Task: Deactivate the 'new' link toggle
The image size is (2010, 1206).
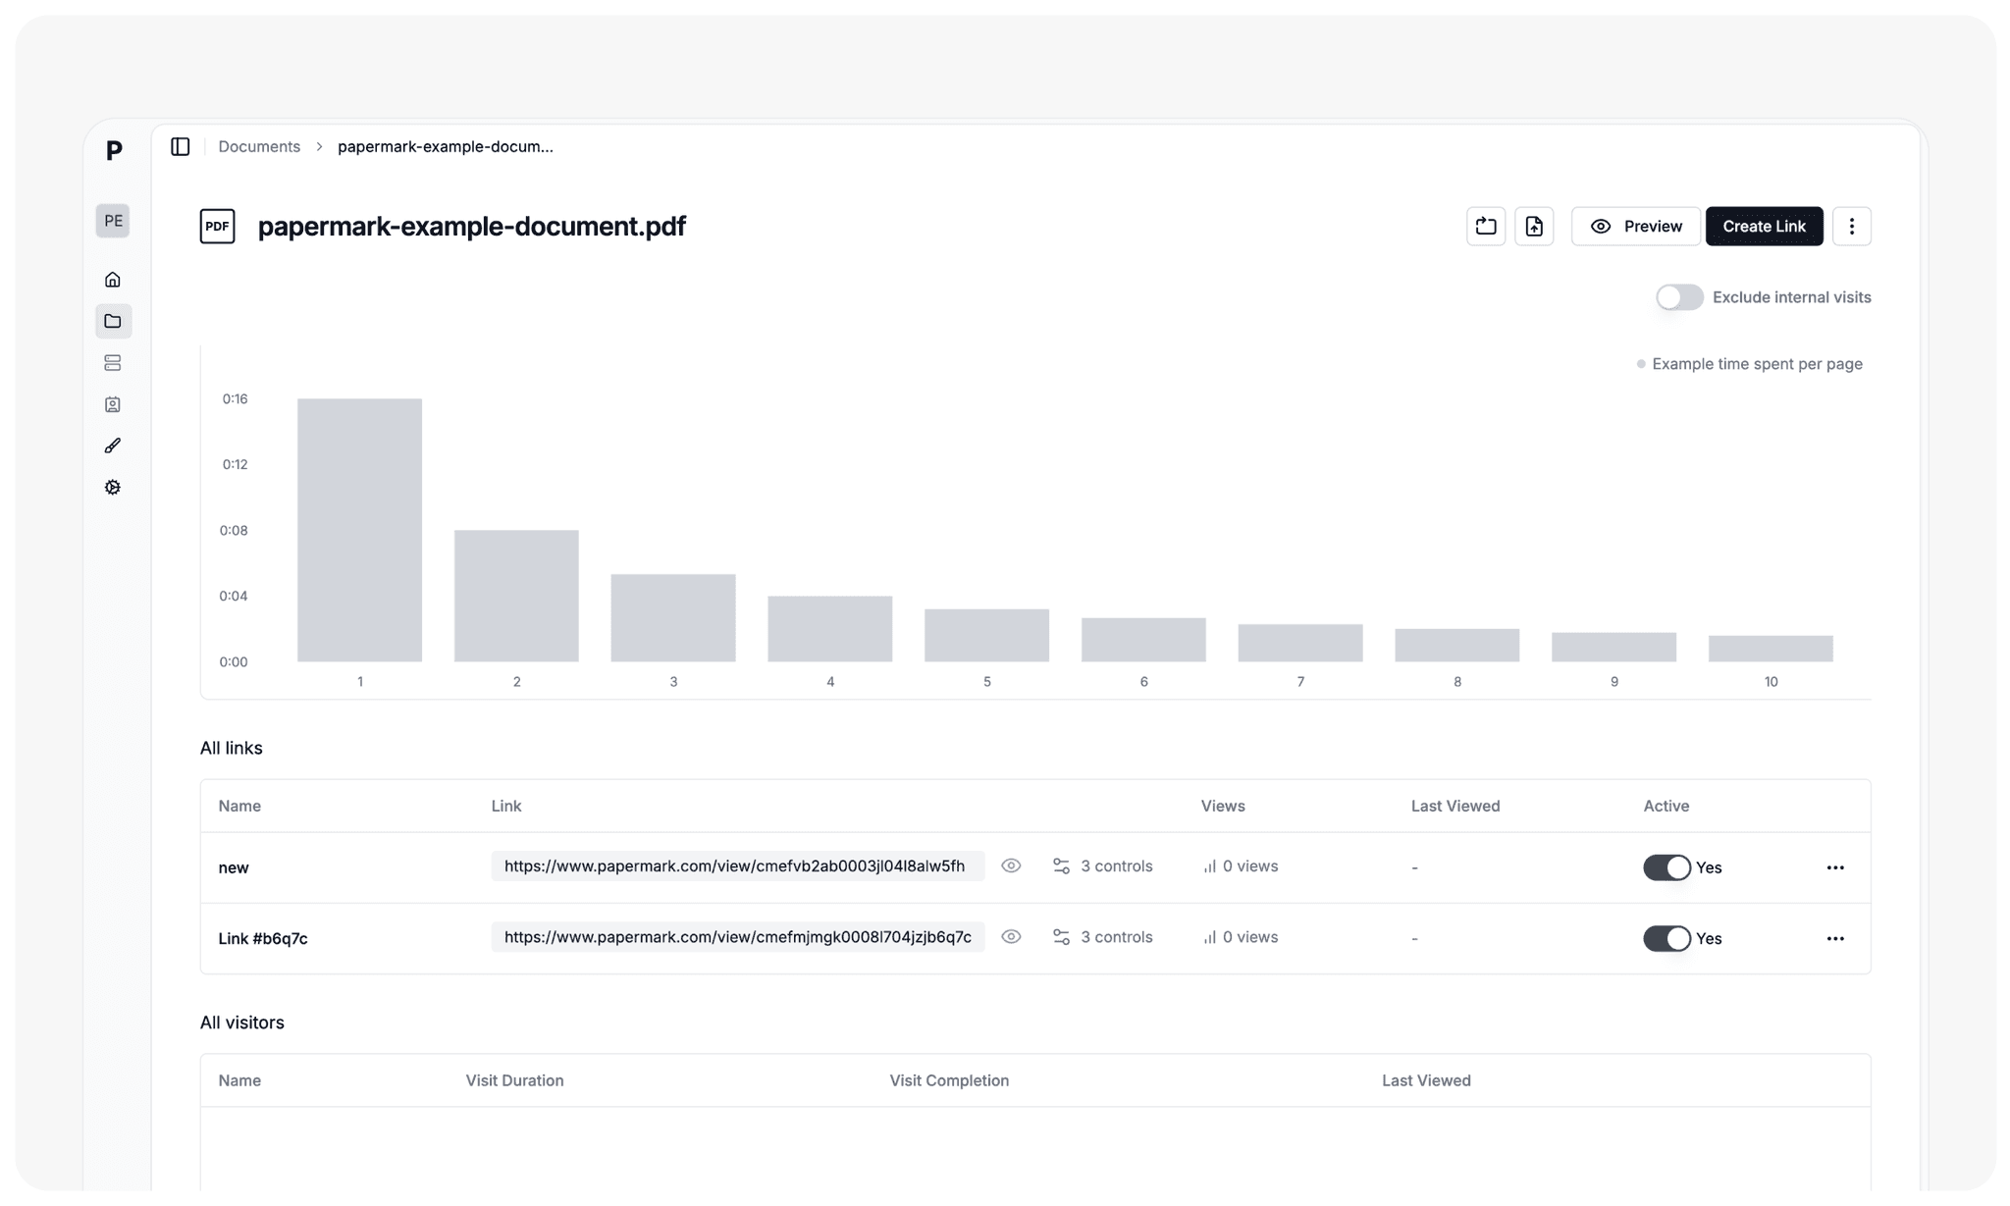Action: 1666,867
